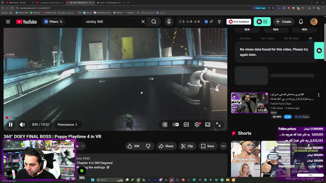Enter fullscreen mode
Screen dimensions: 326x183
tap(218, 125)
